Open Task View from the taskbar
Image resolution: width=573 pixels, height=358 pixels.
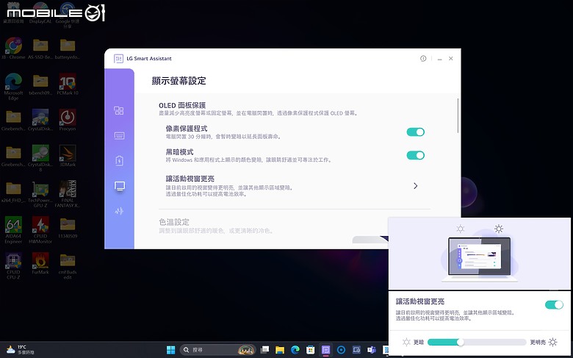coord(264,350)
